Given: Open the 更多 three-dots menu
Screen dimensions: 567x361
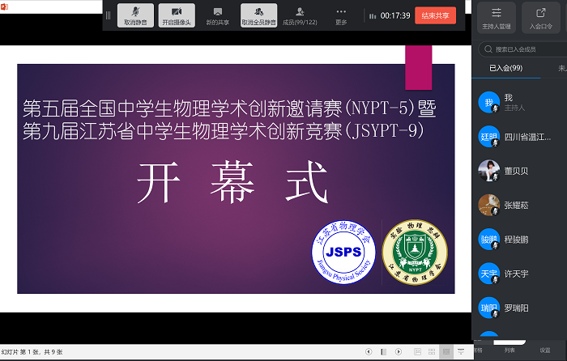Looking at the screenshot, I should (341, 16).
